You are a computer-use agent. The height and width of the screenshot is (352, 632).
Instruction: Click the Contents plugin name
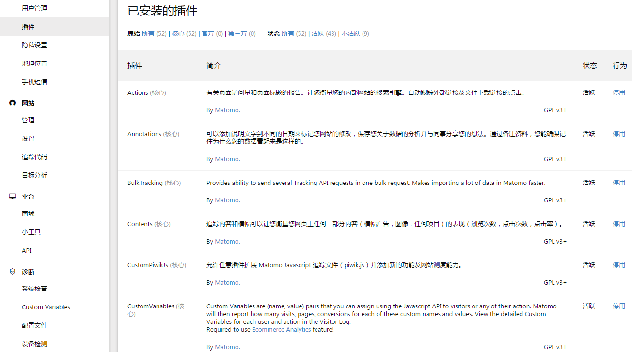[x=140, y=224]
